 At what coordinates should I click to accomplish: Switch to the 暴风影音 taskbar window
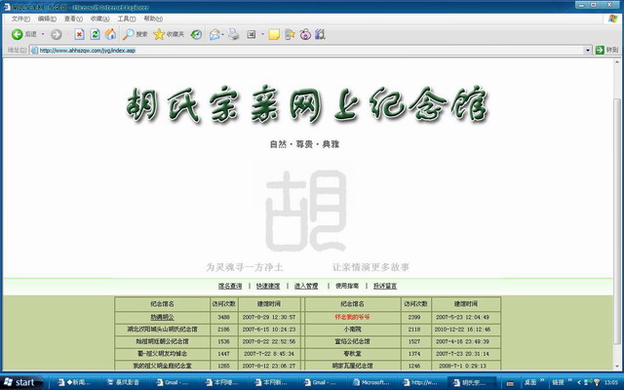point(126,382)
